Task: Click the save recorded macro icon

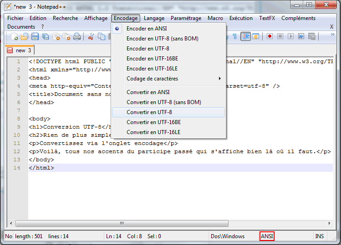Action: [x=312, y=36]
